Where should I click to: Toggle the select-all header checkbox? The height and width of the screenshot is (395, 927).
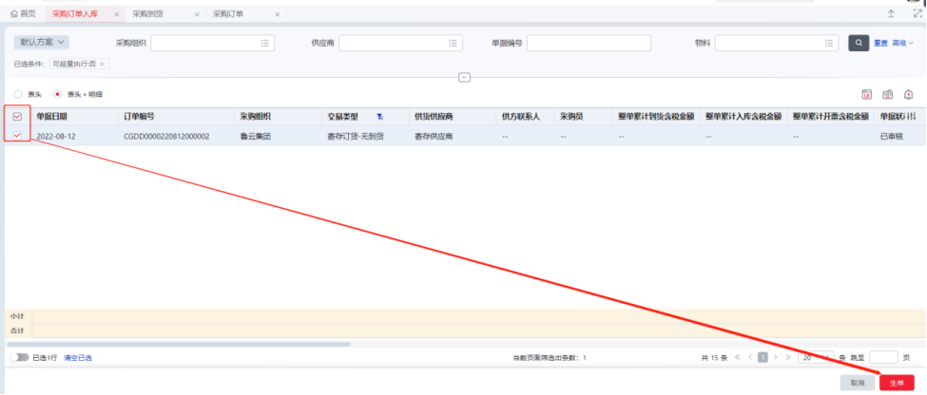pos(17,117)
